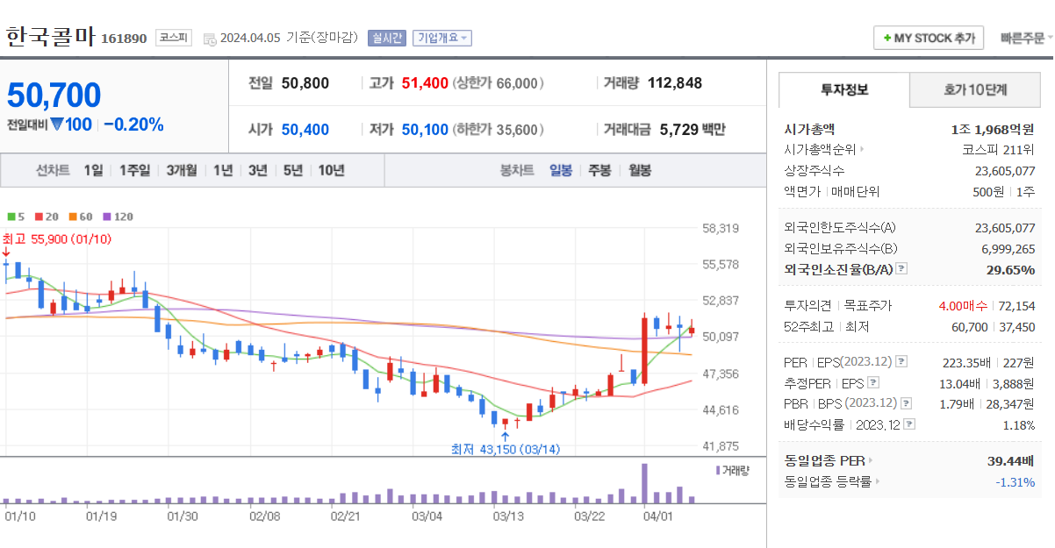This screenshot has height=548, width=1055.
Task: Click the 코스피 211위 ranking value
Action: pos(999,150)
